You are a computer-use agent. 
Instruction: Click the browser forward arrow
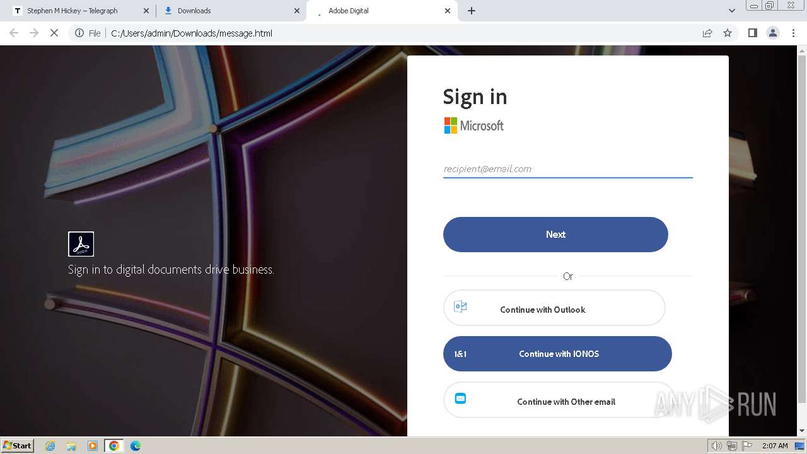(x=34, y=33)
